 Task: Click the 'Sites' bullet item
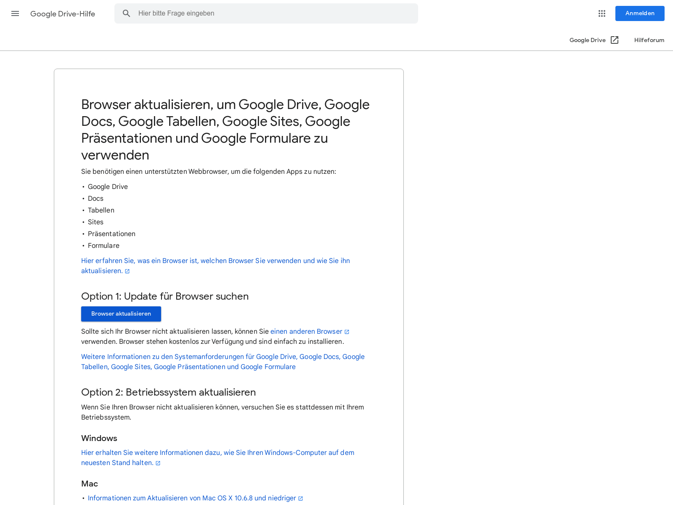pos(95,222)
